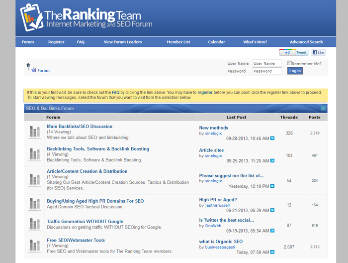Viewport: 348px width, 263px height.
Task: Click the User Name input field
Action: 267,63
